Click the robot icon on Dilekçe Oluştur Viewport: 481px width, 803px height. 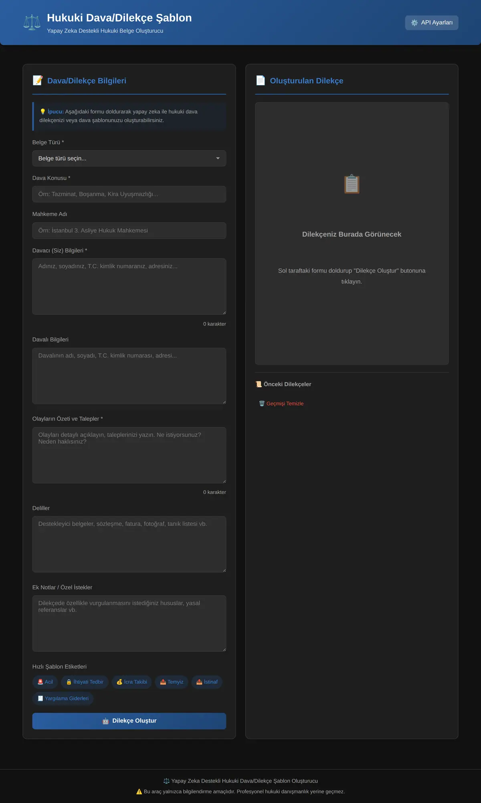click(x=105, y=721)
